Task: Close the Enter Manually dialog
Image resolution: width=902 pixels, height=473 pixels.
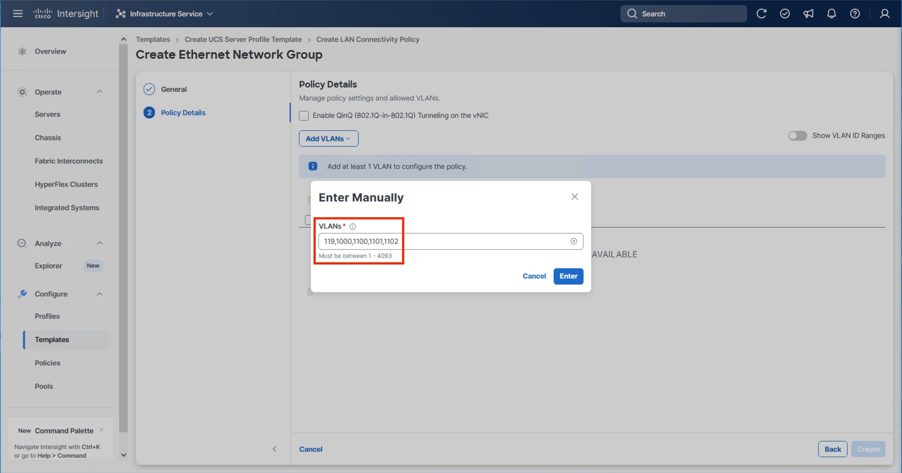Action: click(574, 197)
